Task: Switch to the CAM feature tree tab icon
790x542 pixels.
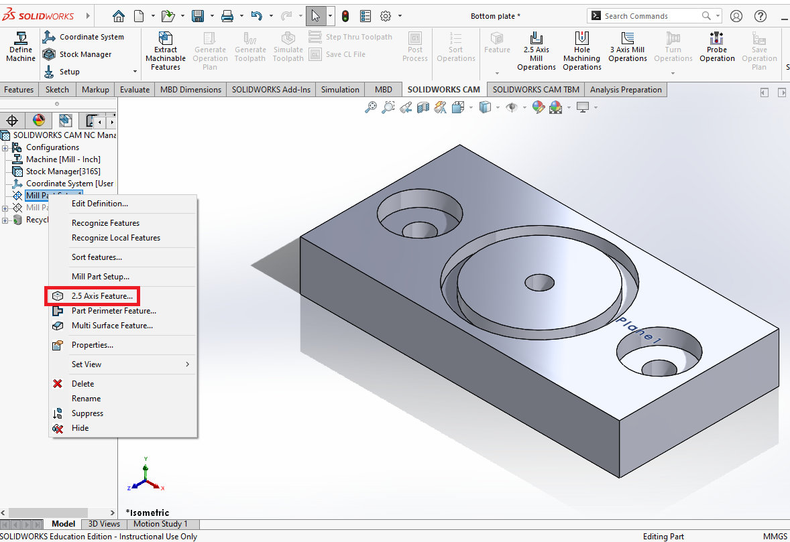Action: tap(65, 121)
